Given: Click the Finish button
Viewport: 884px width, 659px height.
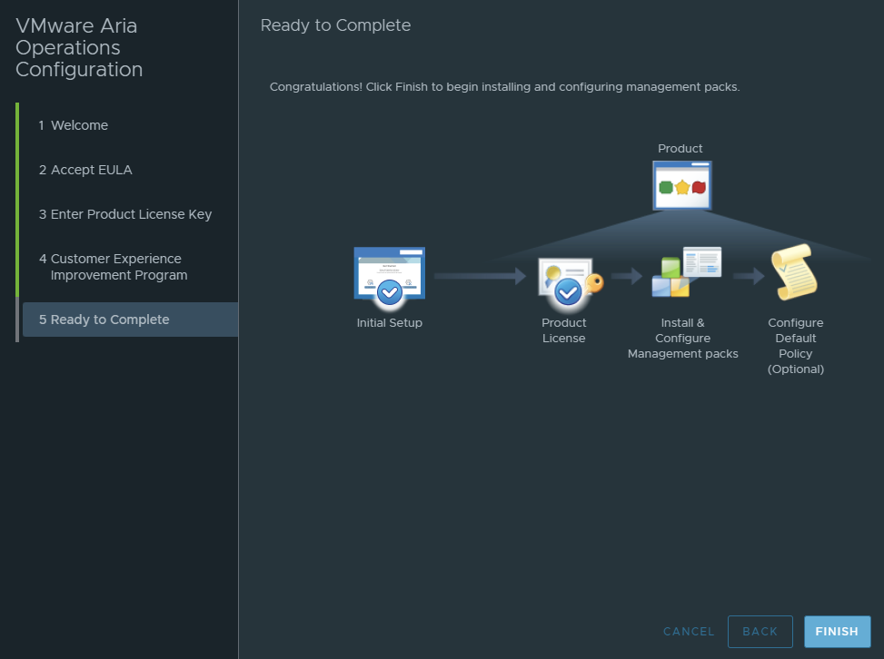Looking at the screenshot, I should coord(837,632).
